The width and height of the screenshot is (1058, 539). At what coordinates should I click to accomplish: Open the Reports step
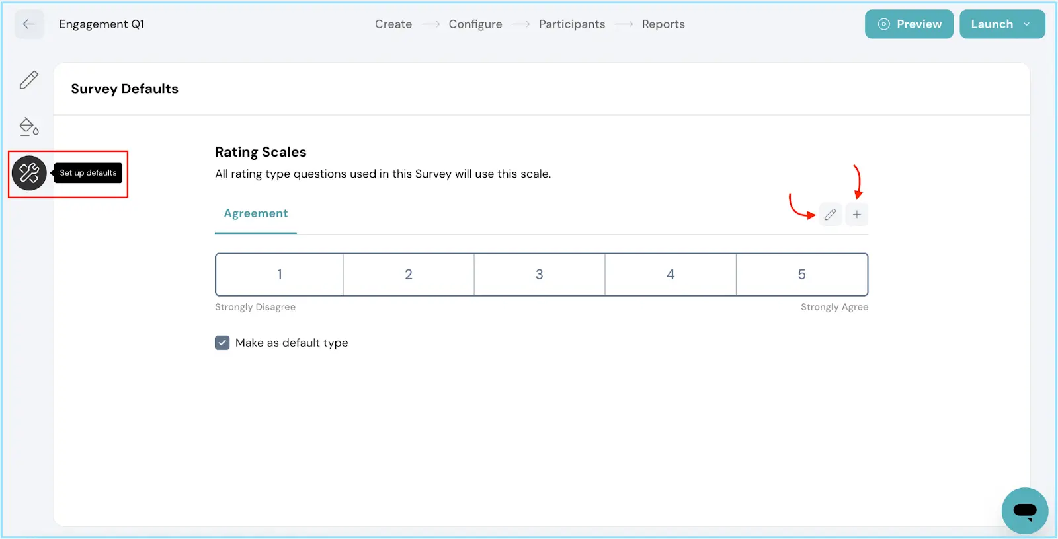click(663, 24)
